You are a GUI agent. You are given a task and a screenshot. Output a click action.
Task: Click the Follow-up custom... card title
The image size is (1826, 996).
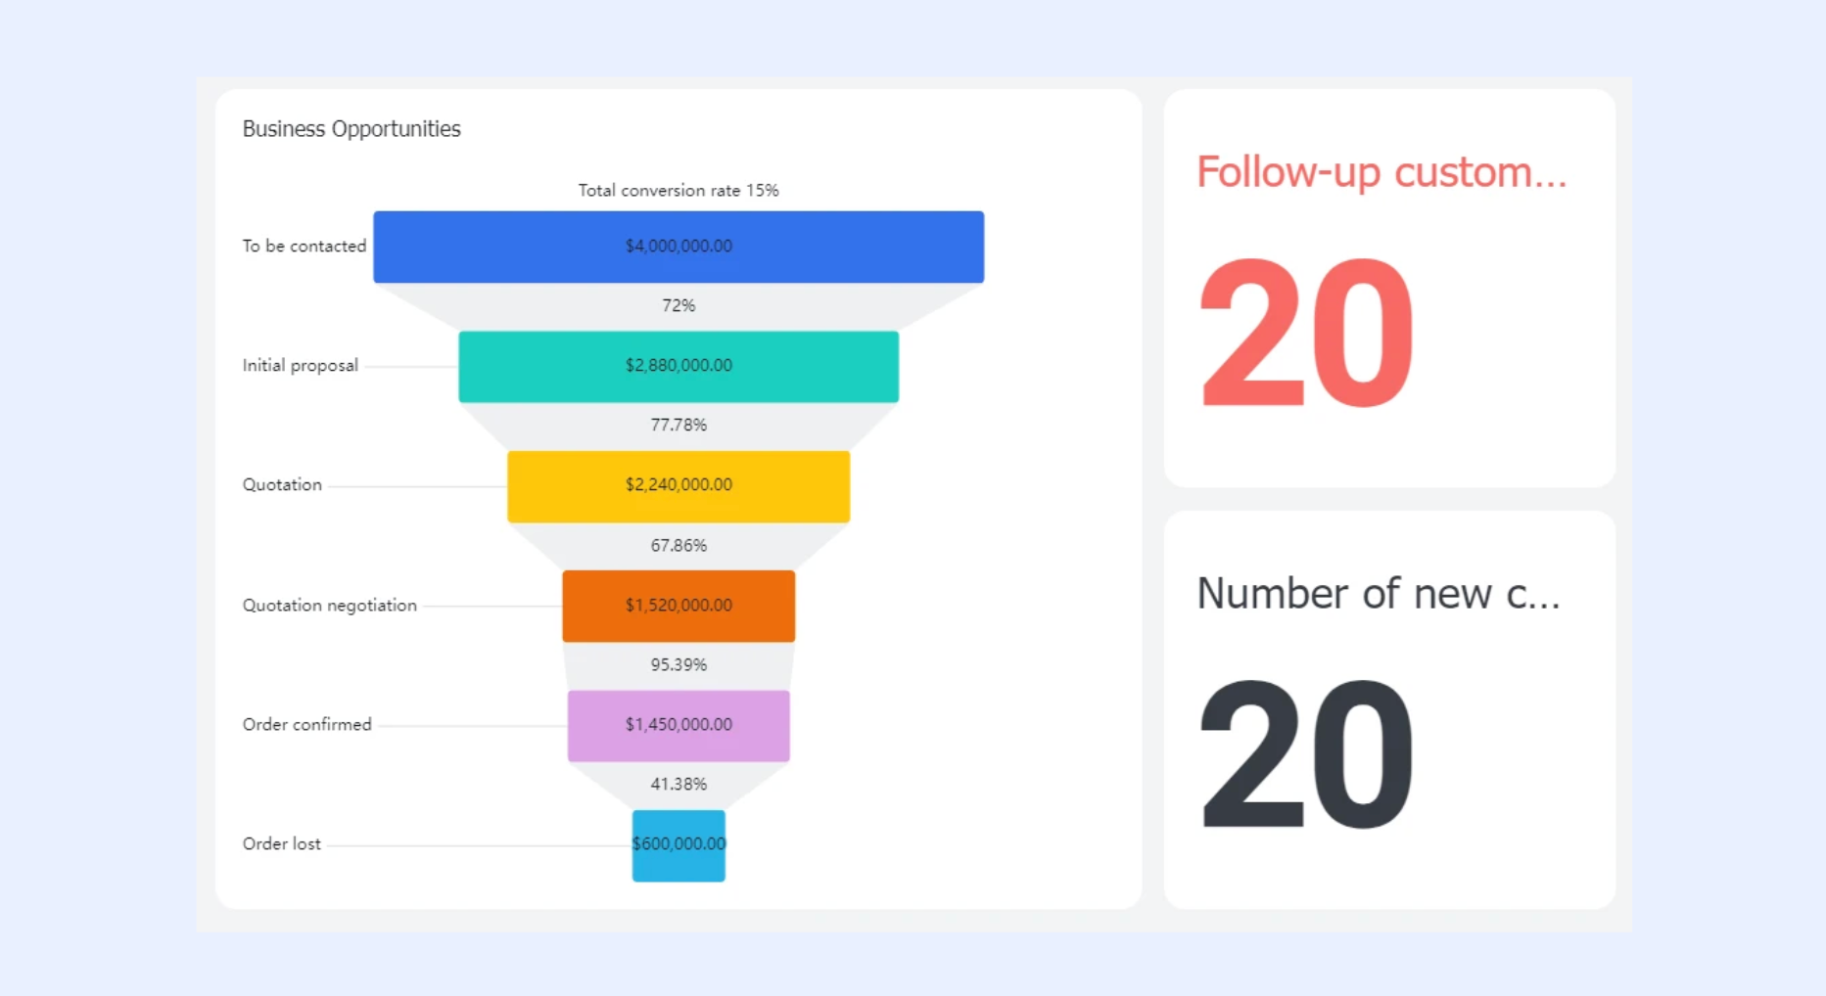coord(1381,172)
